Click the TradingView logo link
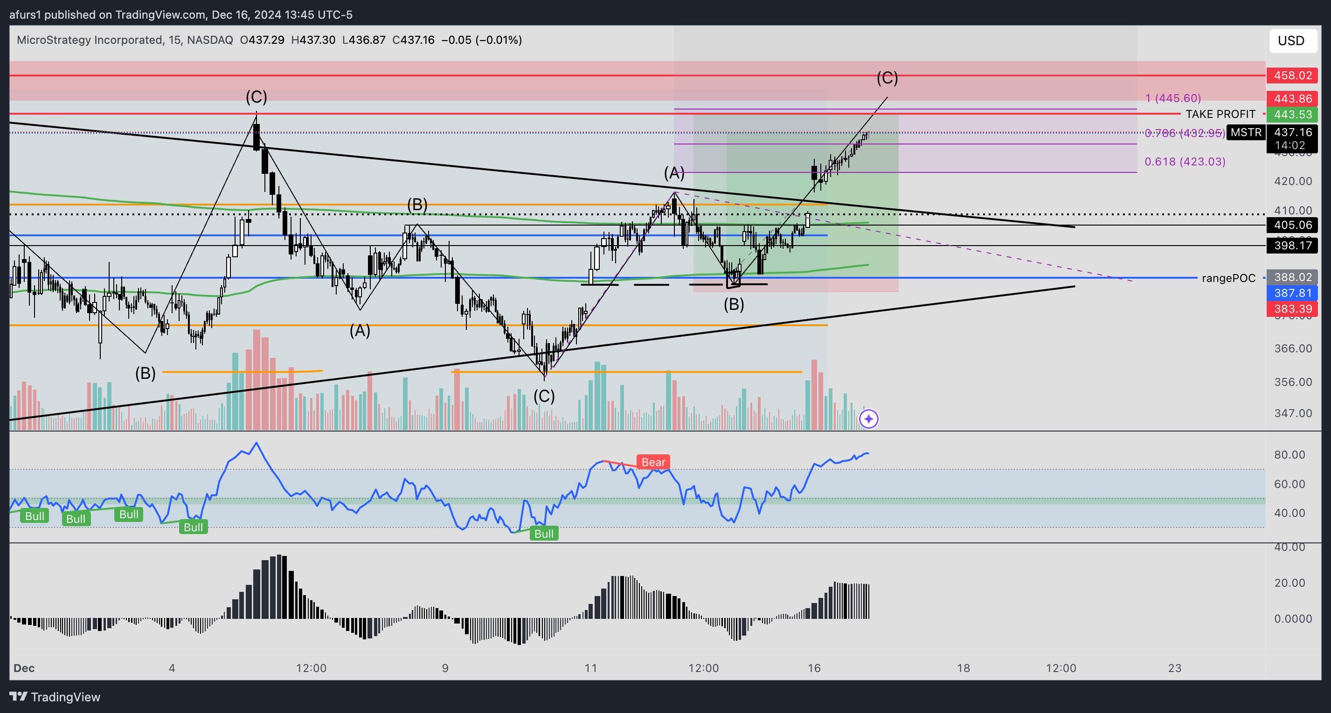The width and height of the screenshot is (1331, 713). (x=55, y=697)
